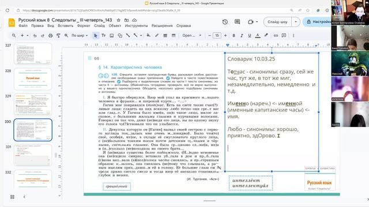Select slide 329 thumbnail
Screen dimensions: 369x207
coord(33,105)
